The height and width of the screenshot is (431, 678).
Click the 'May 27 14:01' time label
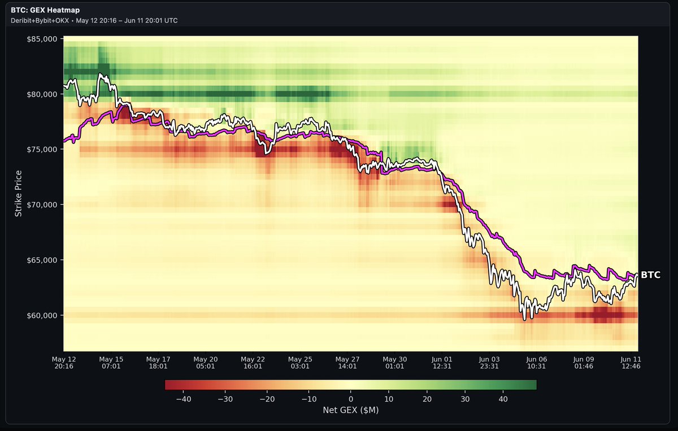click(x=347, y=362)
